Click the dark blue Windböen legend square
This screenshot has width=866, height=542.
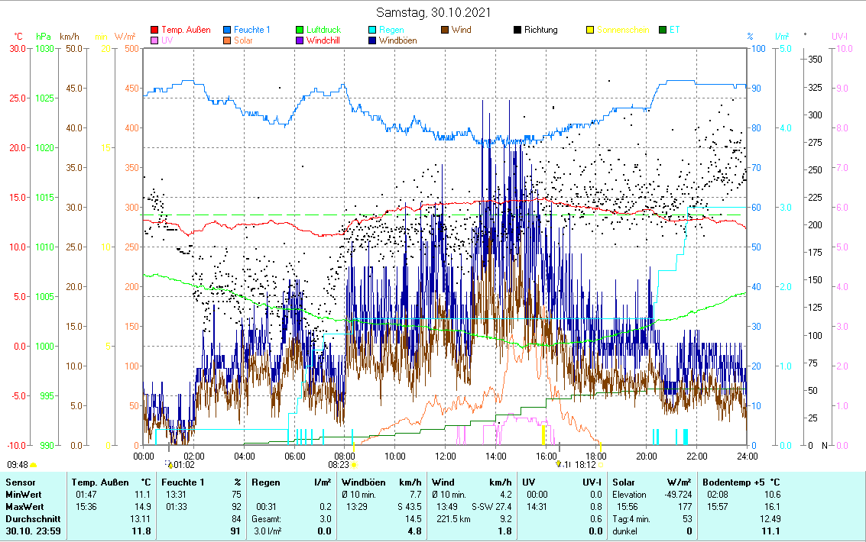[x=372, y=41]
